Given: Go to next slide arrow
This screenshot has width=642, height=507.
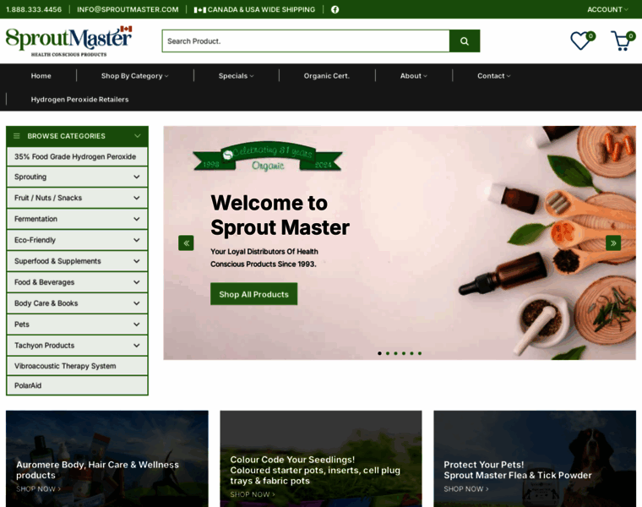Looking at the screenshot, I should pyautogui.click(x=613, y=243).
